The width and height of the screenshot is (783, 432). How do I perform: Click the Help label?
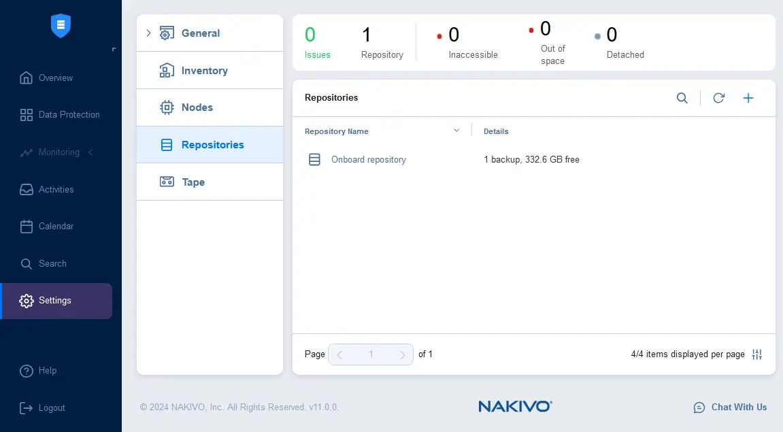(x=48, y=371)
